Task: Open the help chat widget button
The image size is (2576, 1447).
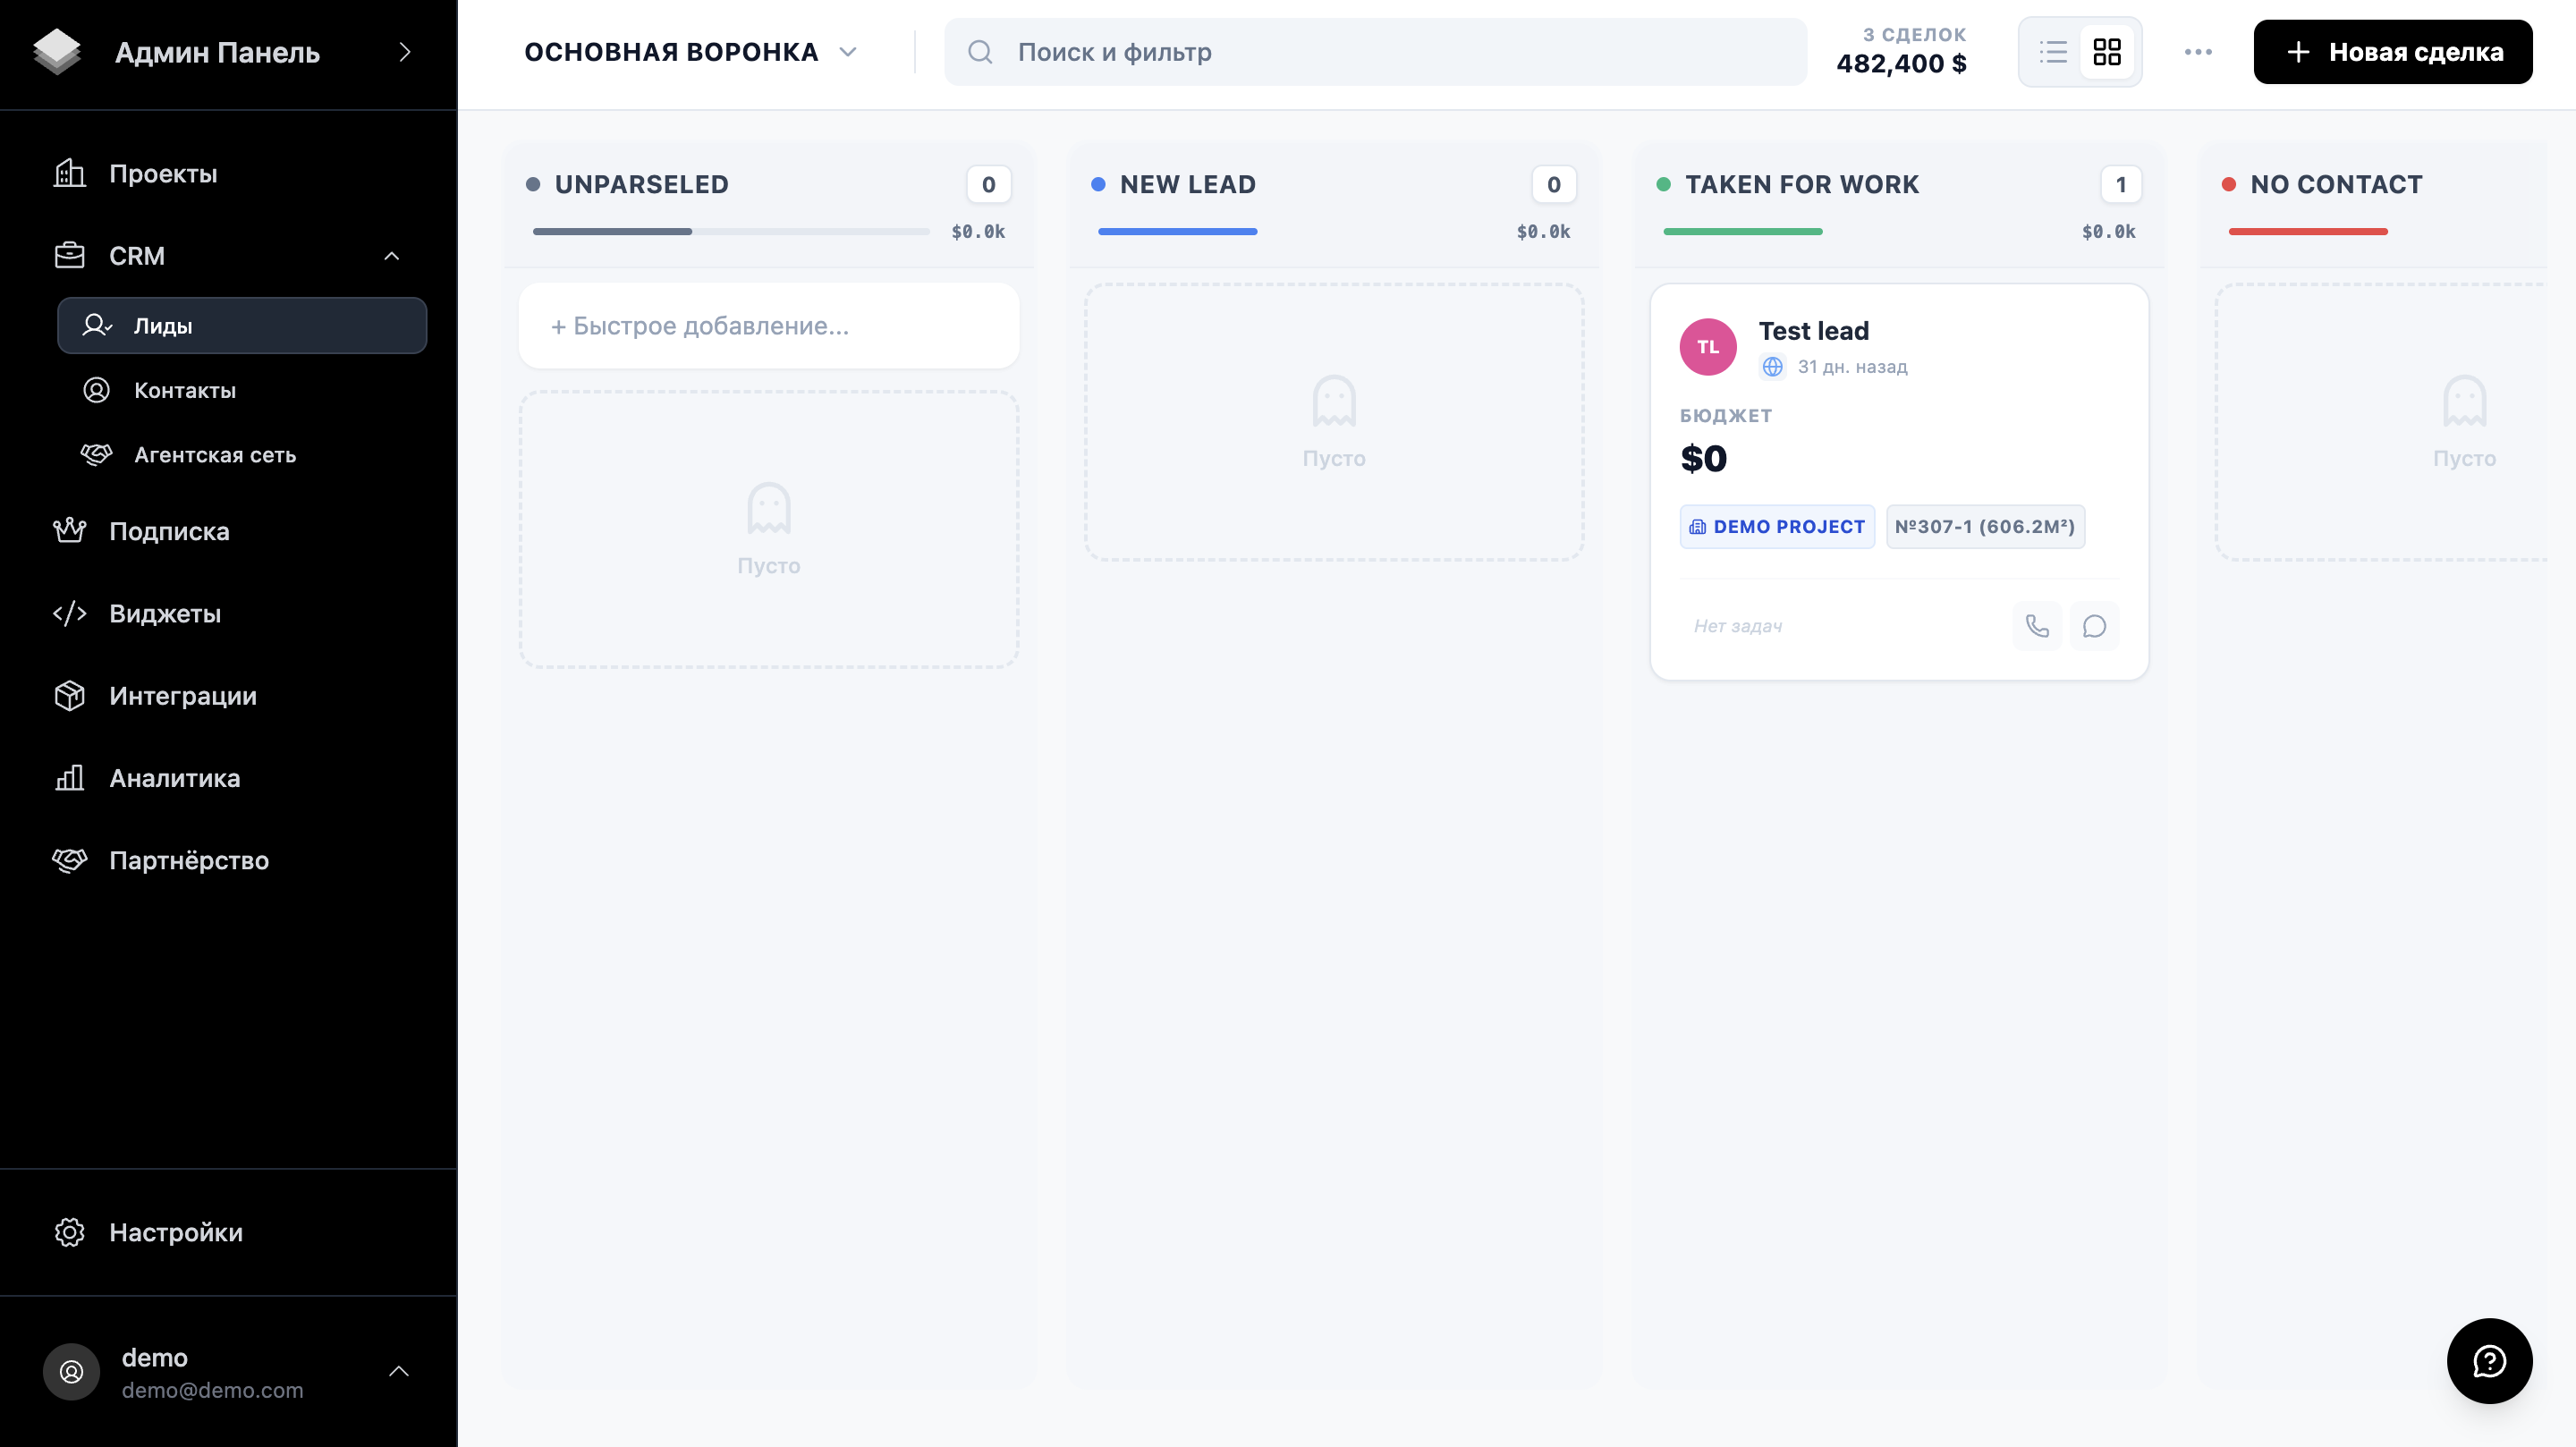Action: (2488, 1360)
